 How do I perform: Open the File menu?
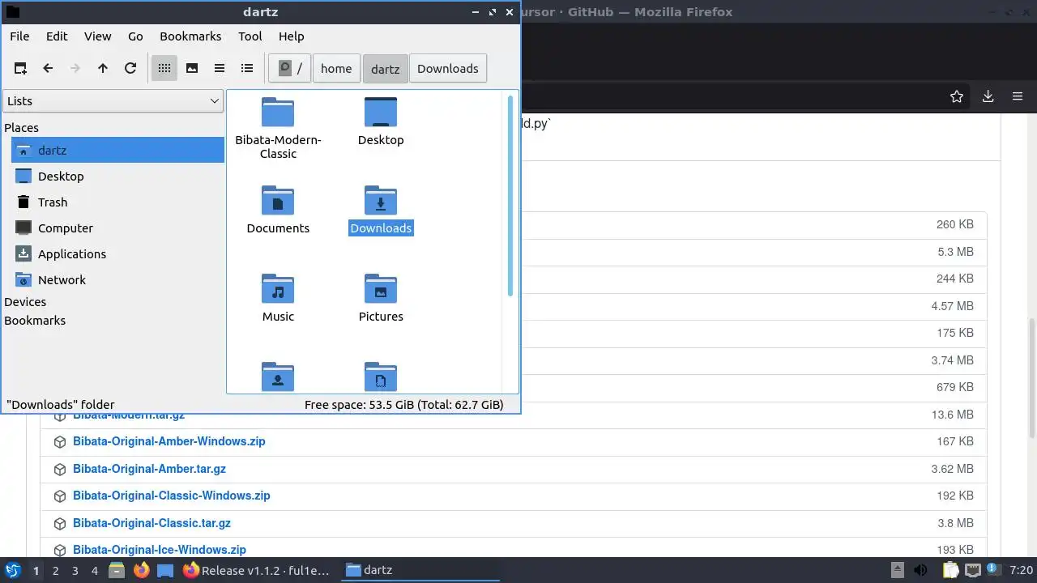19,36
